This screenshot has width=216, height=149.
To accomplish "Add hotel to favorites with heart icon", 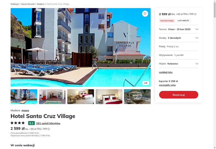I will [x=145, y=14].
